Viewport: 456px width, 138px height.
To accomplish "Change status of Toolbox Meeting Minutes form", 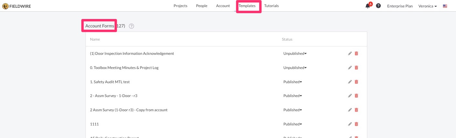I will pos(295,68).
